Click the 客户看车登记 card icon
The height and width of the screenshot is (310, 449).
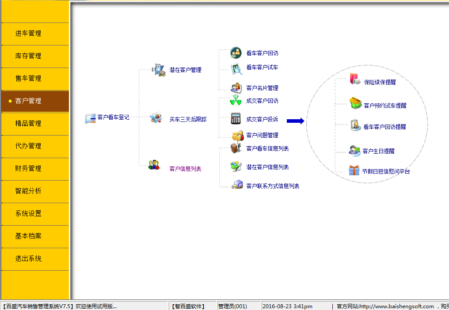tap(91, 118)
